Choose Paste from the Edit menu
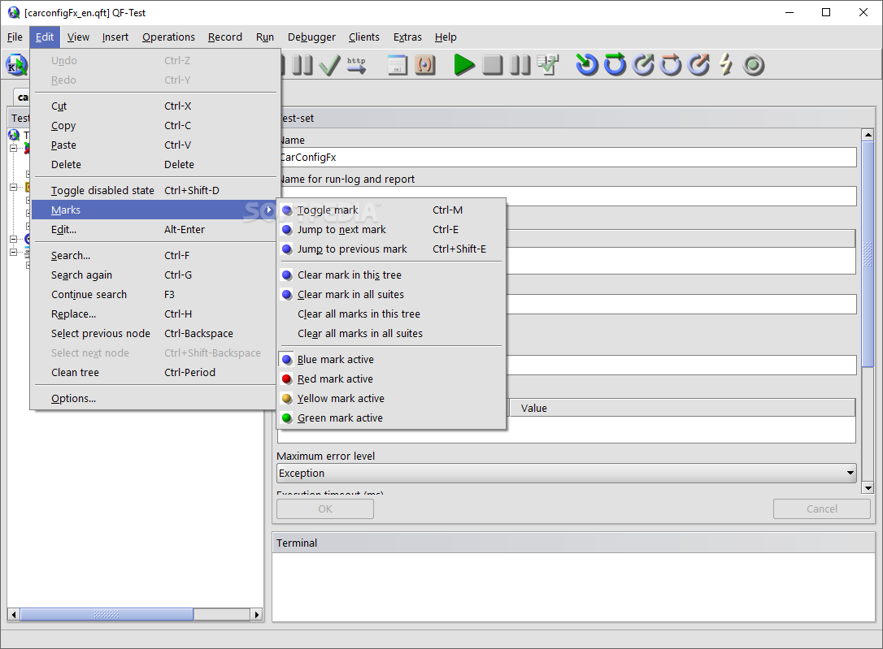 click(x=154, y=145)
